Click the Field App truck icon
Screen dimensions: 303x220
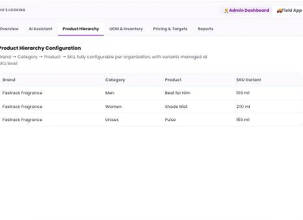[279, 11]
